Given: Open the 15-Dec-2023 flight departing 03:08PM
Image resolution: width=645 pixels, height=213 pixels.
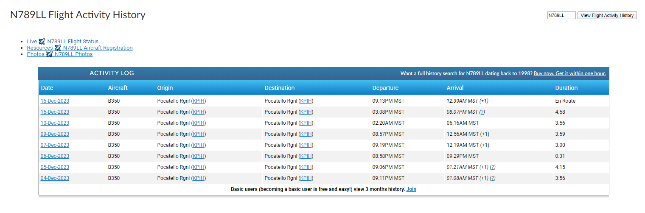Looking at the screenshot, I should (x=55, y=112).
